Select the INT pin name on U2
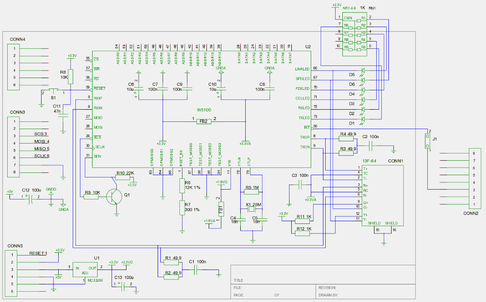 pos(307,127)
